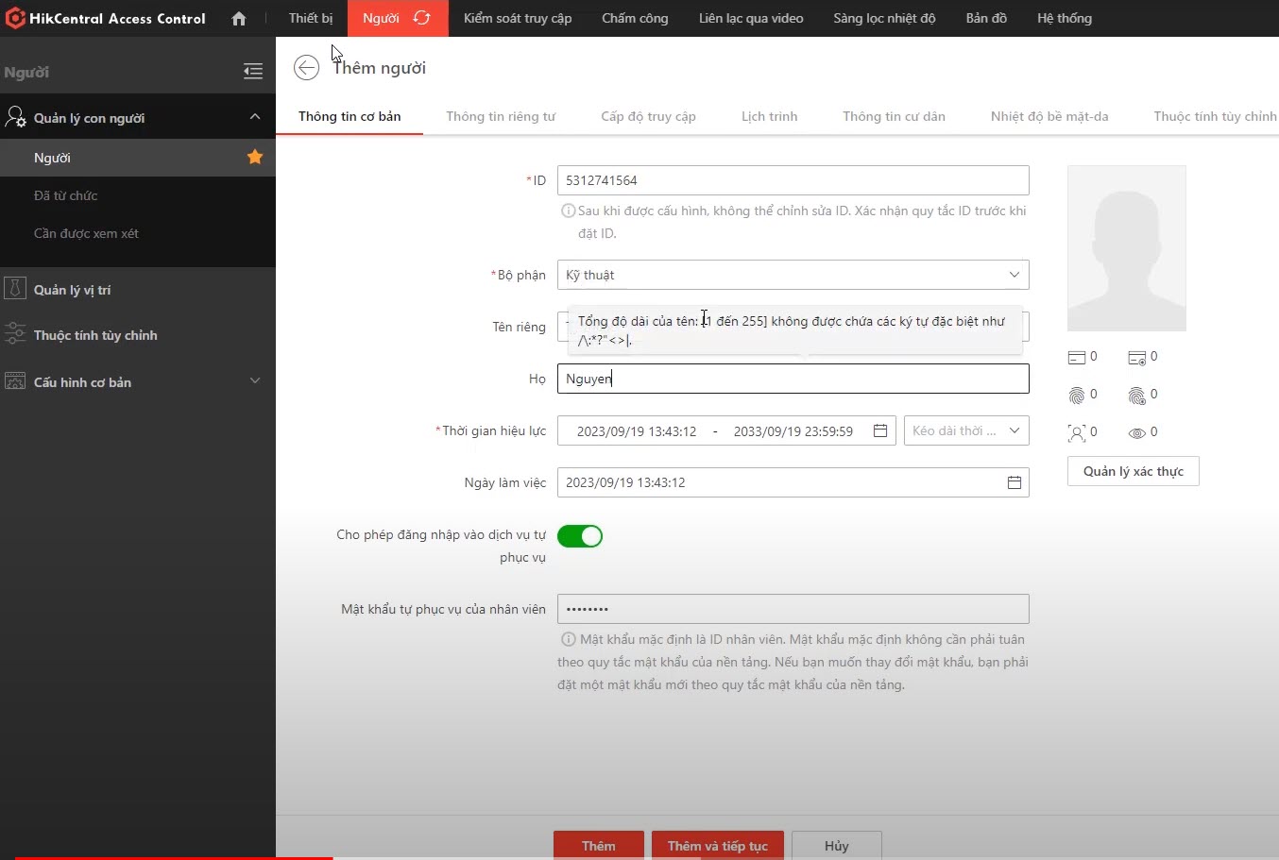Open the Chấm công menu
The height and width of the screenshot is (860, 1279).
[635, 18]
